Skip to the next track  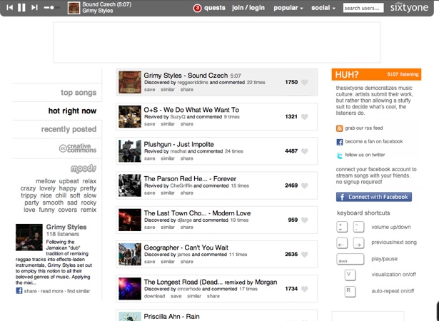click(x=34, y=8)
